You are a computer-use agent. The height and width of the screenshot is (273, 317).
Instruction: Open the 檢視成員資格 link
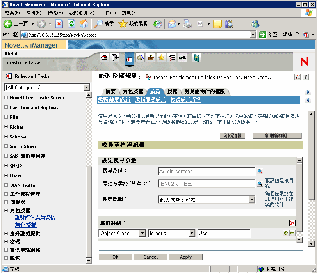tap(185, 99)
